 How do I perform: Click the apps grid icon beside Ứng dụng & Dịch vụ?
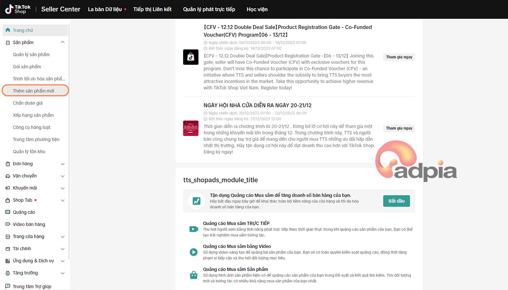[8, 261]
